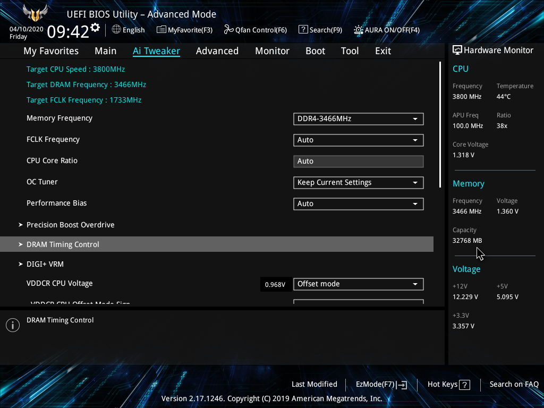
Task: Click the Qfan Control fan icon
Action: coord(228,30)
